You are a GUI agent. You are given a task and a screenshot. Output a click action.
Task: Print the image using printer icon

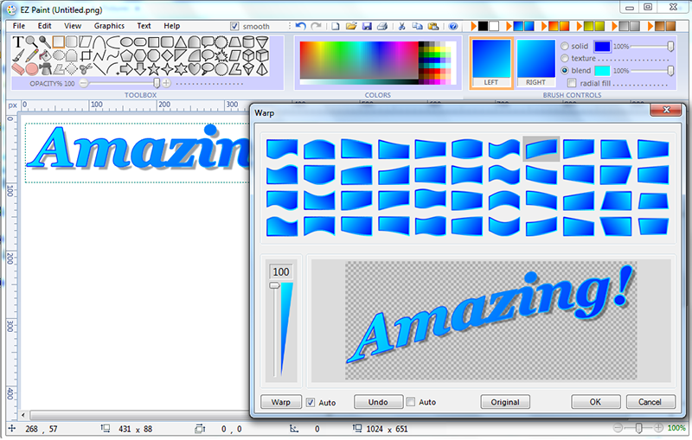click(x=382, y=26)
